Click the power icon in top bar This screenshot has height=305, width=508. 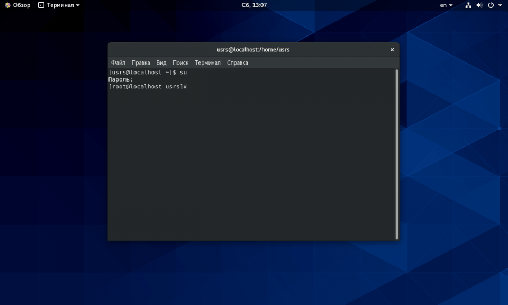point(491,5)
